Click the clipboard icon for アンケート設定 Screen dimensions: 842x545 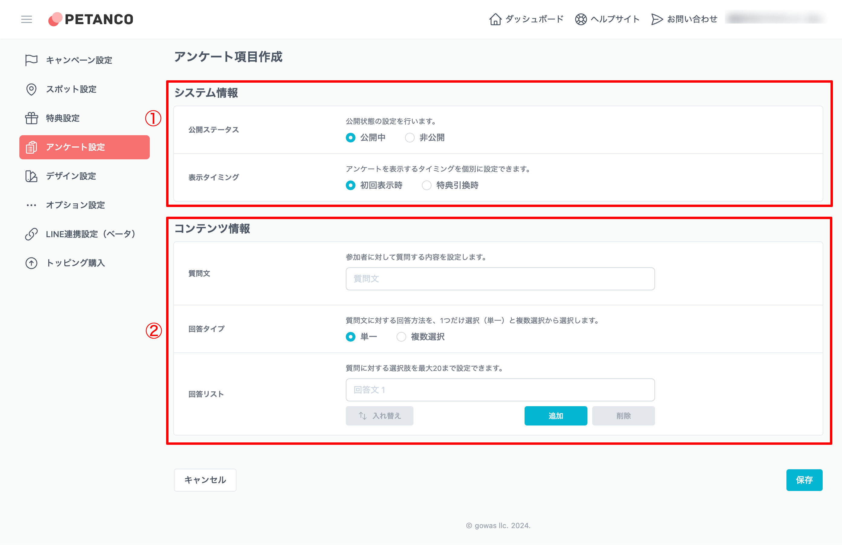[31, 147]
